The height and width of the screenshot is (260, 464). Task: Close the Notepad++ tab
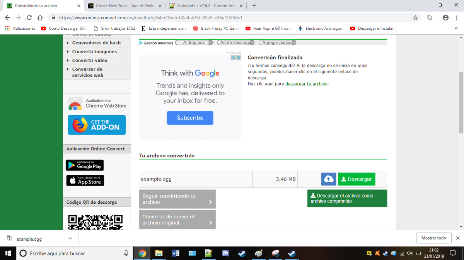pyautogui.click(x=241, y=6)
